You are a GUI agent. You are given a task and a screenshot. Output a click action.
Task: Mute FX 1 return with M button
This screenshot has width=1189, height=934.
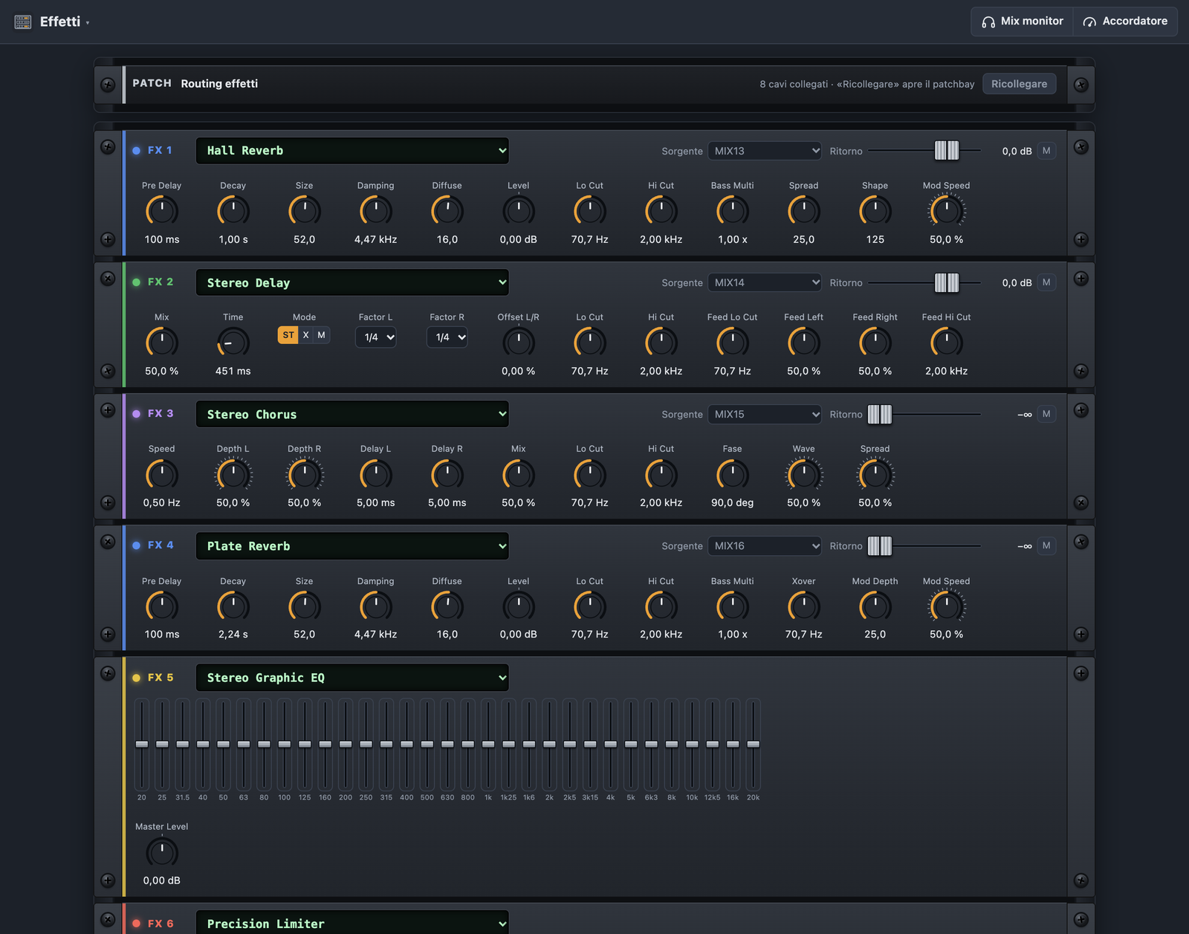pos(1046,151)
